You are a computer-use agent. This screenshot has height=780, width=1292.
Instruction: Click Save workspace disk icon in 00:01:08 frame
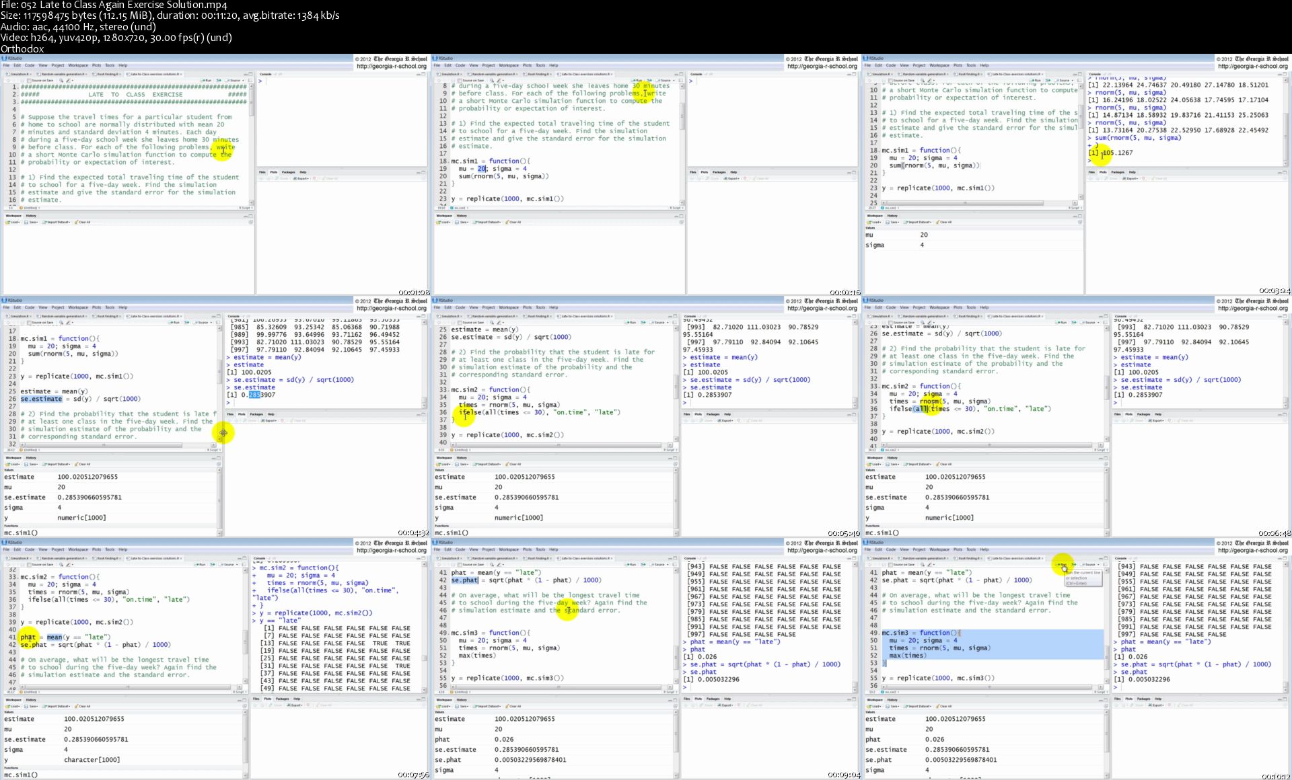click(26, 222)
